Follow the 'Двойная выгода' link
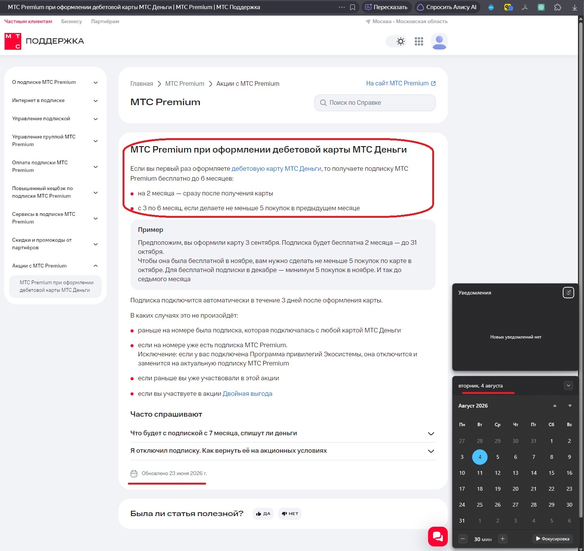584x551 pixels. [247, 394]
